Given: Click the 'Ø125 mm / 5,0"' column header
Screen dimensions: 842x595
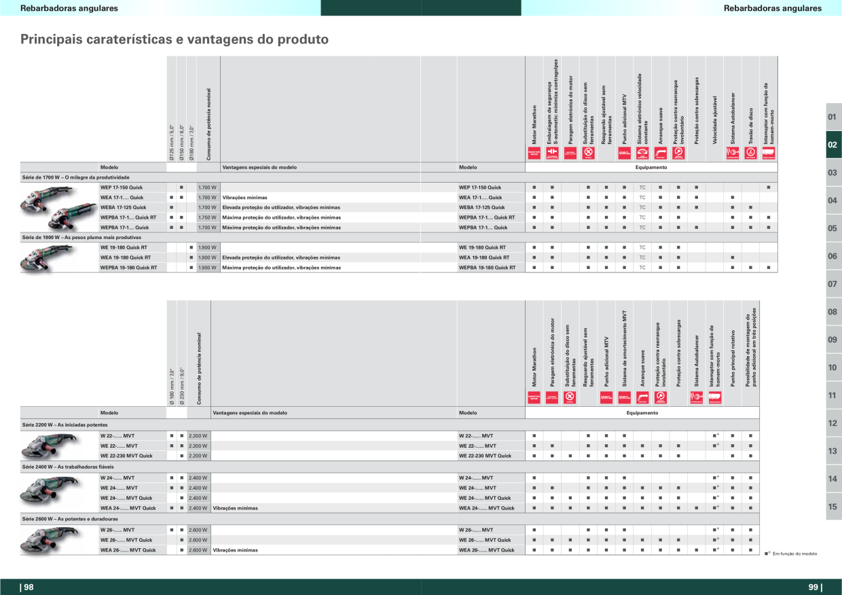Looking at the screenshot, I should [172, 142].
